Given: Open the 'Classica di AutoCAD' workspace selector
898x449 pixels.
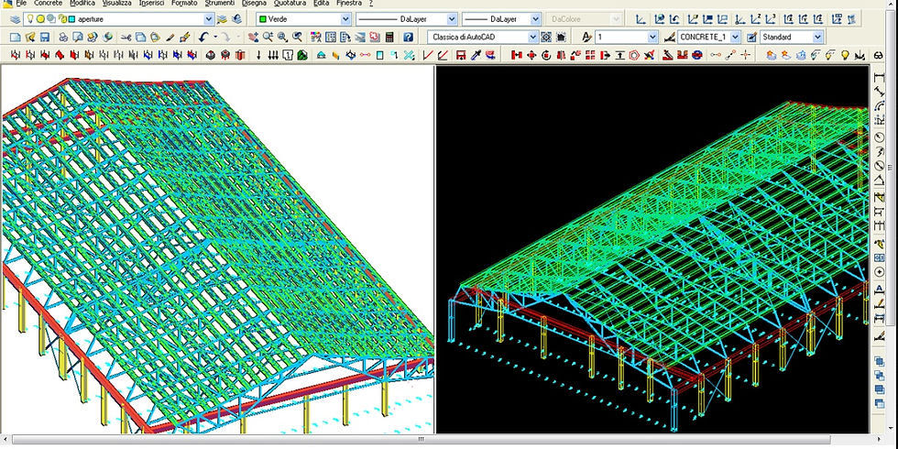Looking at the screenshot, I should coord(531,37).
